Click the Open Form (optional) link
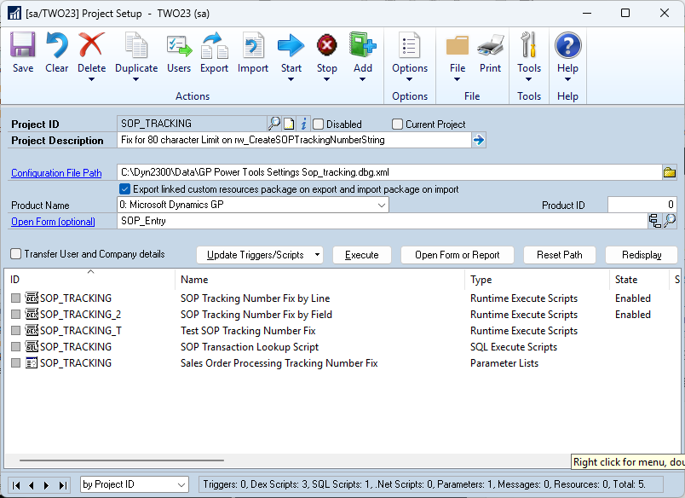685x498 pixels. coord(53,221)
